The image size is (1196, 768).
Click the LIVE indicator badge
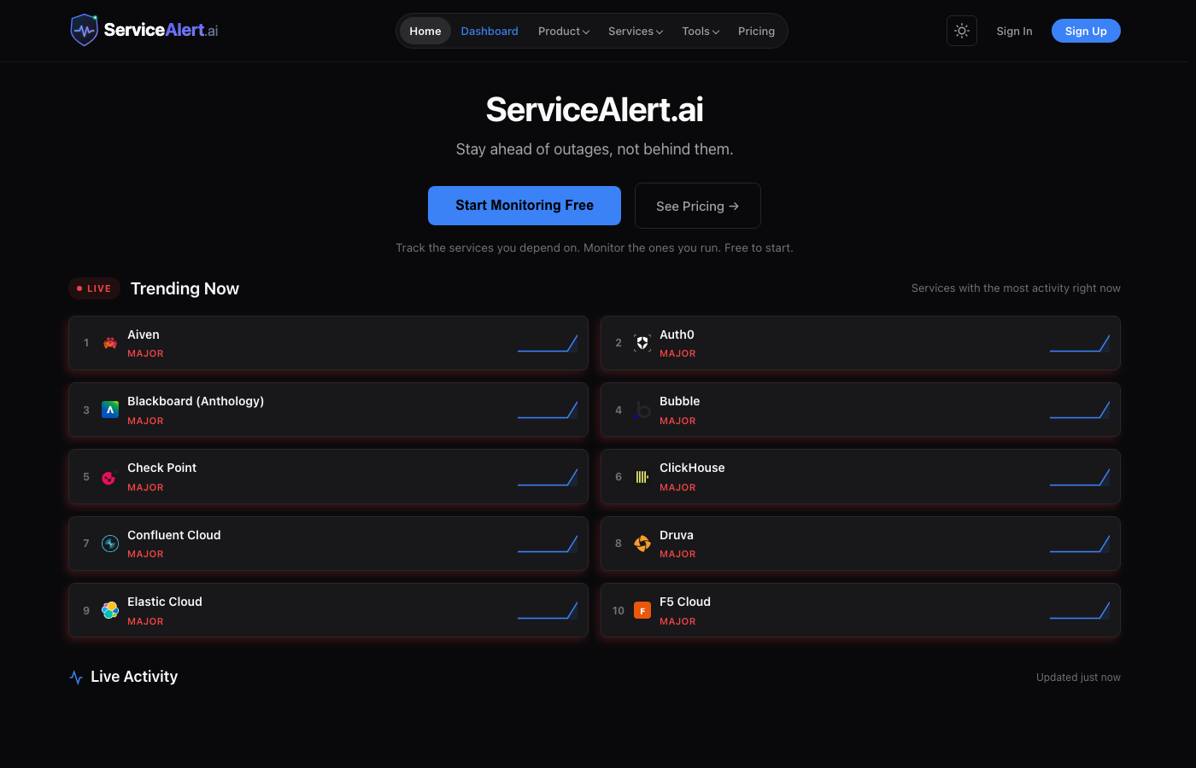[94, 288]
